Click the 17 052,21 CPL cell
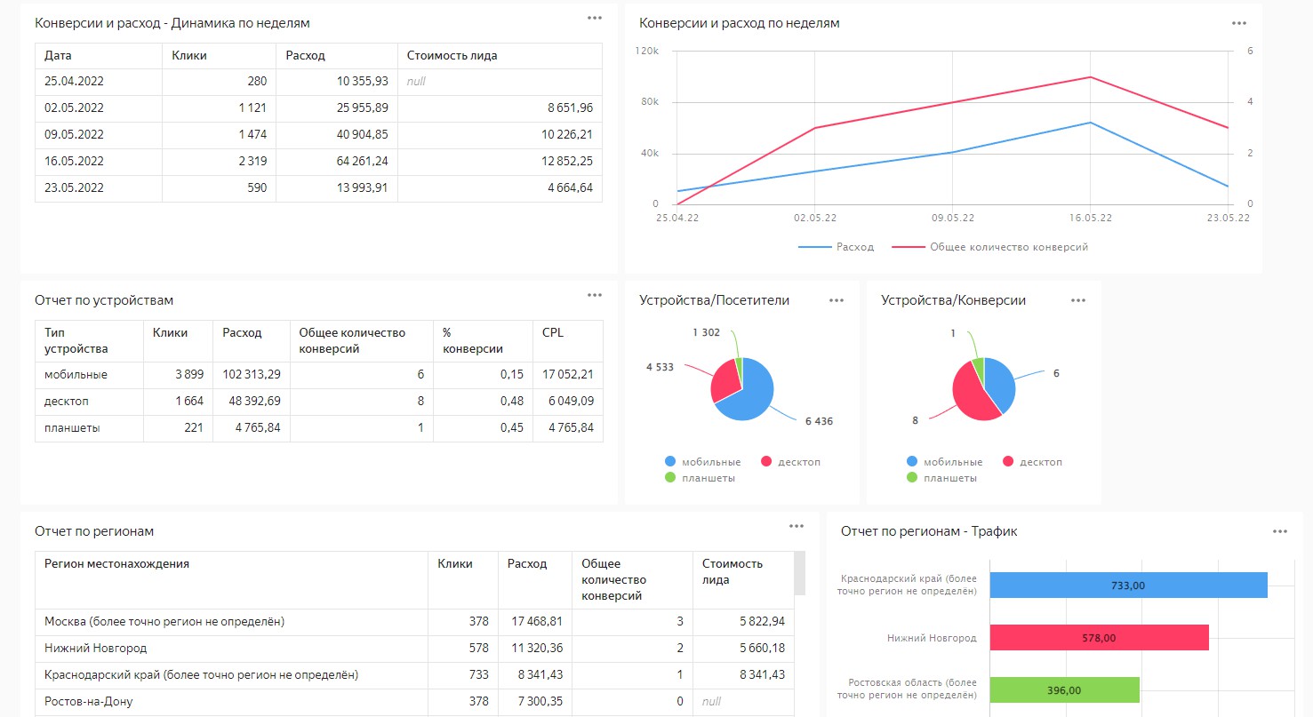This screenshot has height=717, width=1313. (568, 375)
